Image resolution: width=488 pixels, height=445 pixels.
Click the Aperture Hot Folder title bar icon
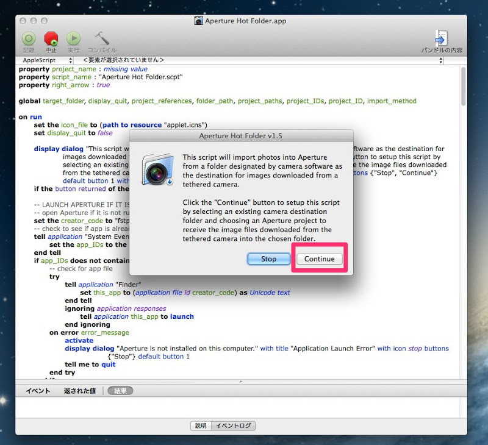point(199,21)
